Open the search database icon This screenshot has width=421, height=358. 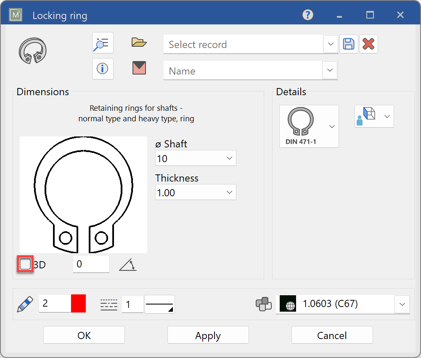click(103, 43)
